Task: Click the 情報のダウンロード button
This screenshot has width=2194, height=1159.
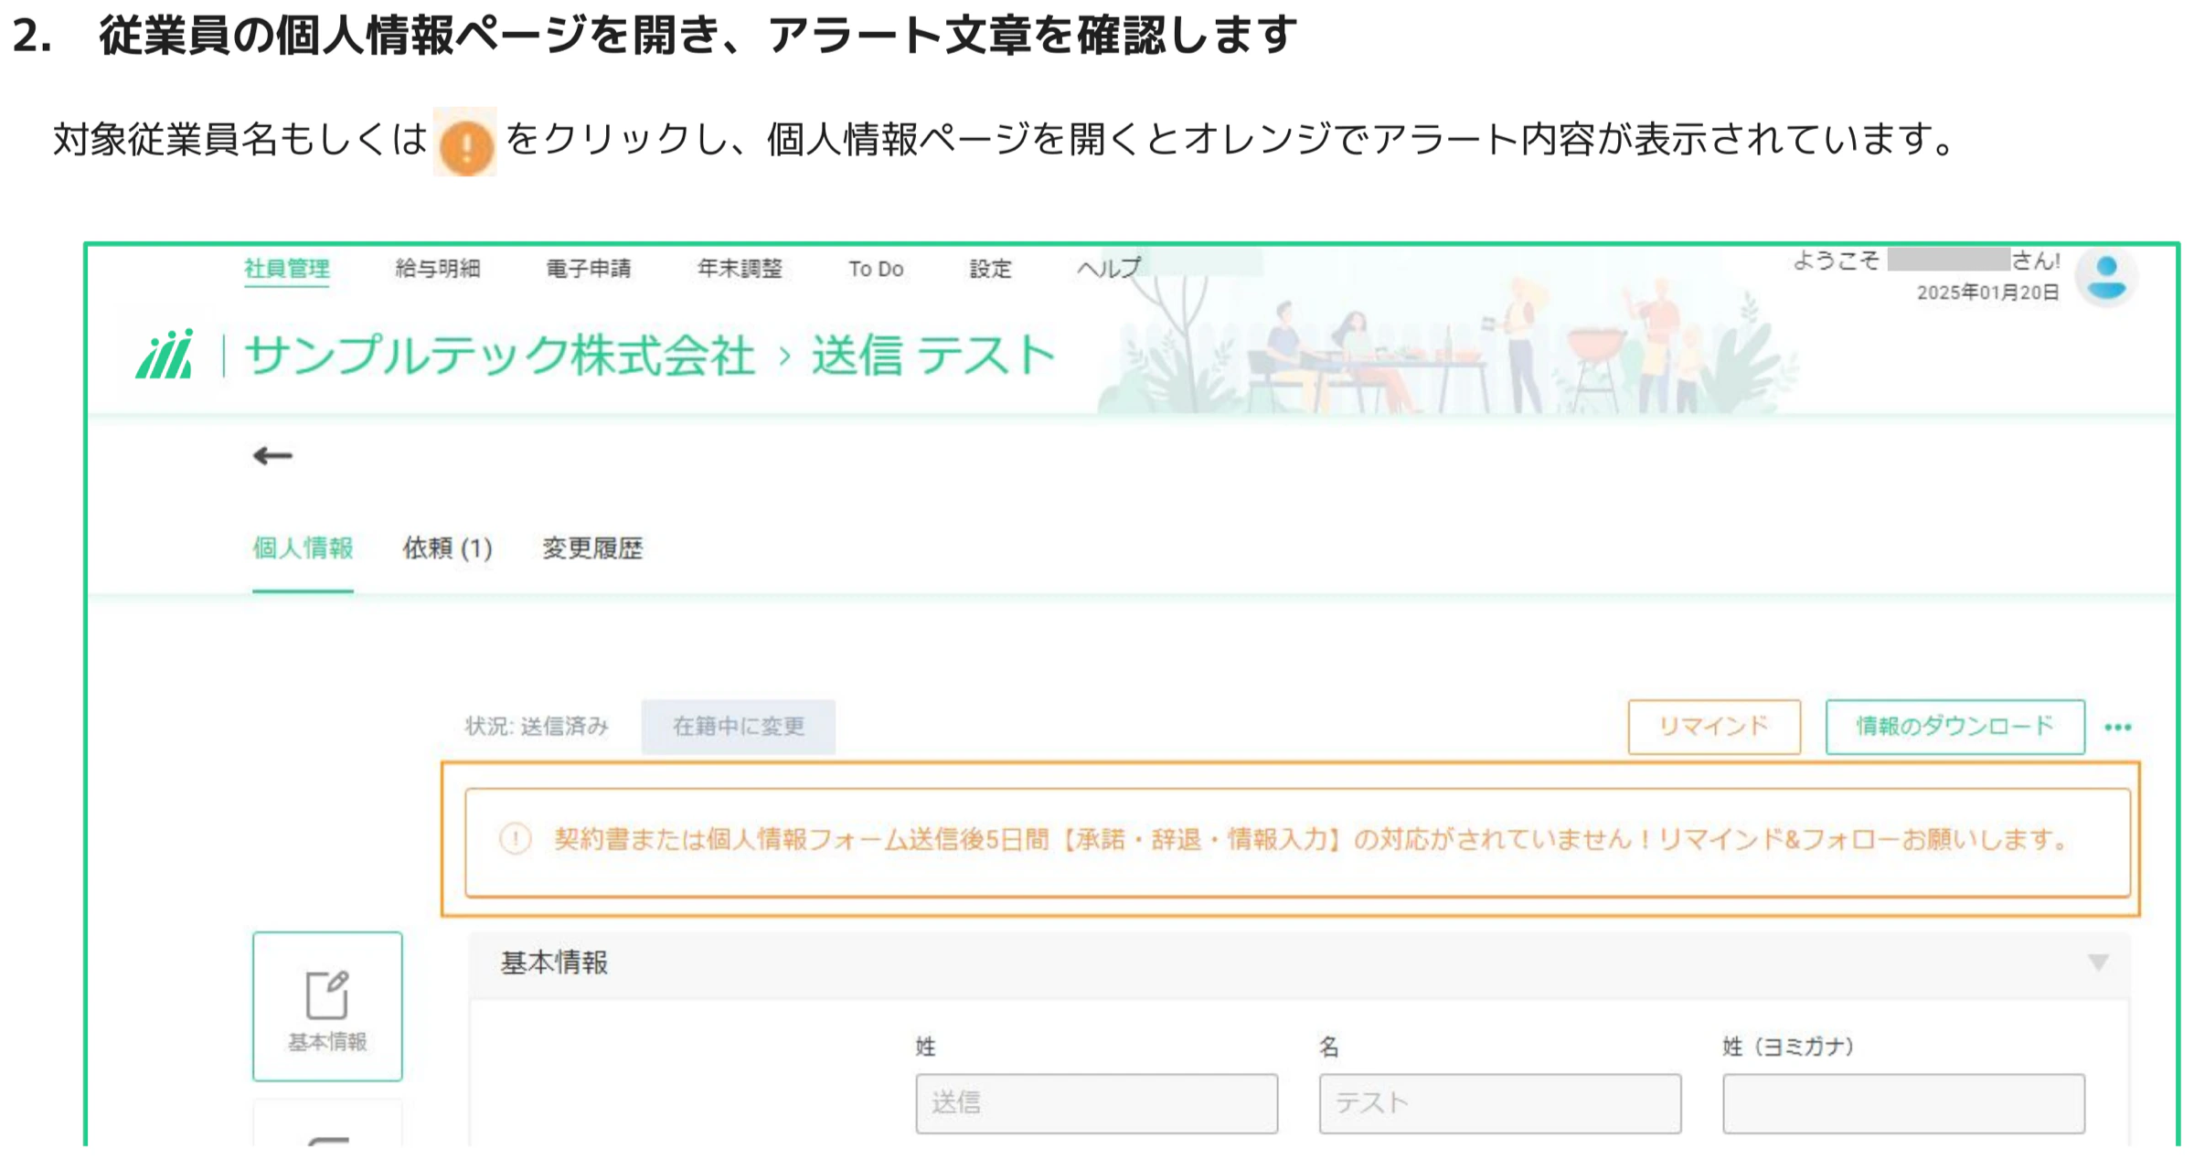Action: click(x=1955, y=727)
